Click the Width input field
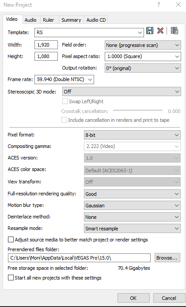Viewport: 186px width, 307px height. 46,45
